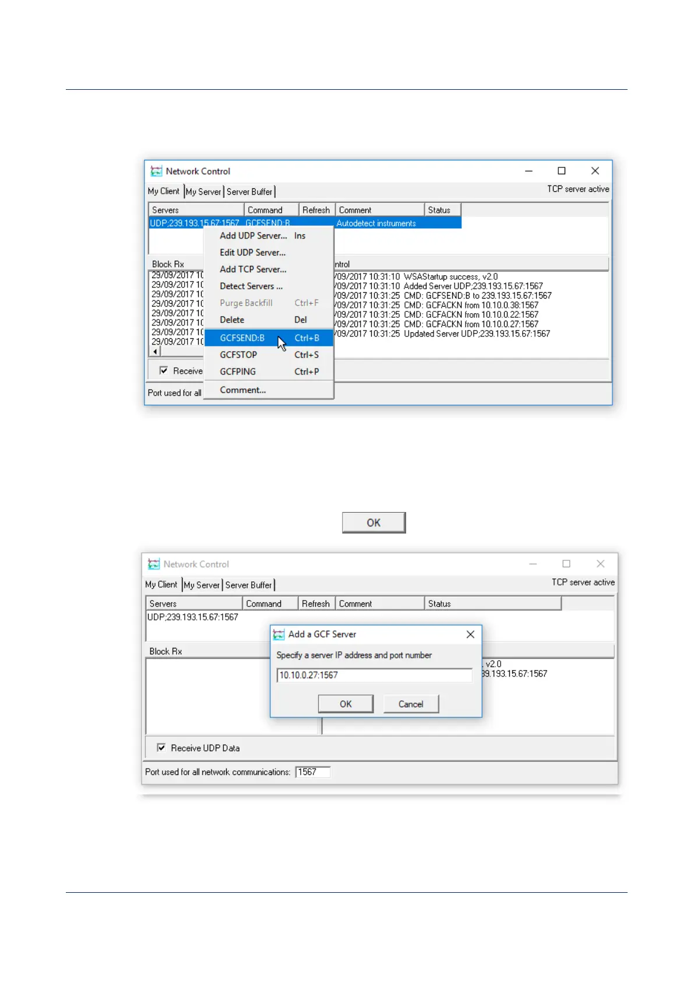Switch to Server Buffer tab in lower window
The image size is (694, 982).
[249, 584]
